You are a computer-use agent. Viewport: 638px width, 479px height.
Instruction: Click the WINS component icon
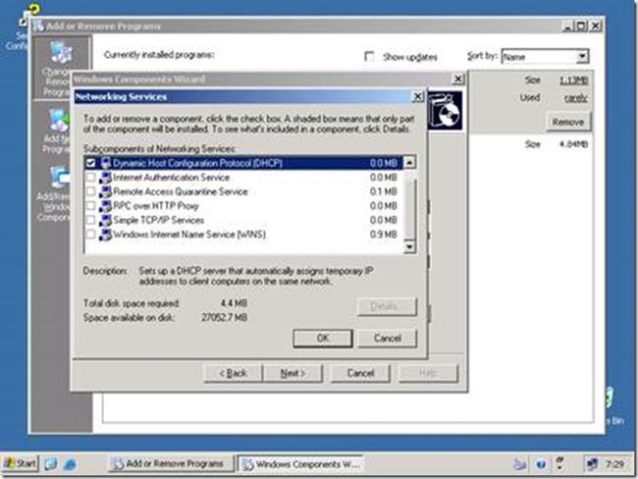point(105,235)
